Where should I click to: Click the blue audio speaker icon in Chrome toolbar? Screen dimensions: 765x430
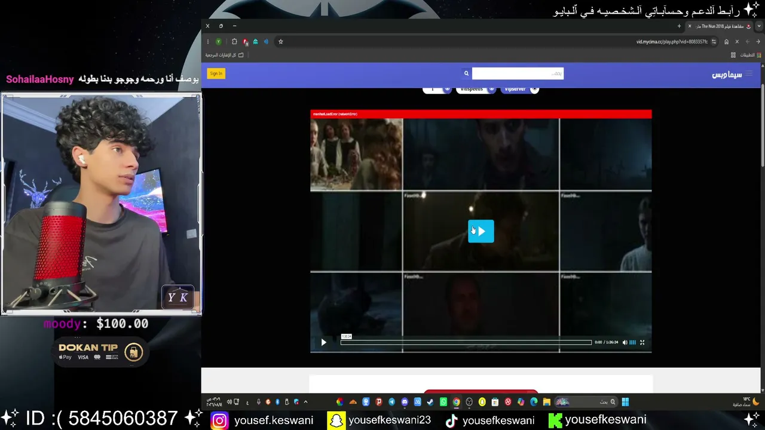click(266, 42)
